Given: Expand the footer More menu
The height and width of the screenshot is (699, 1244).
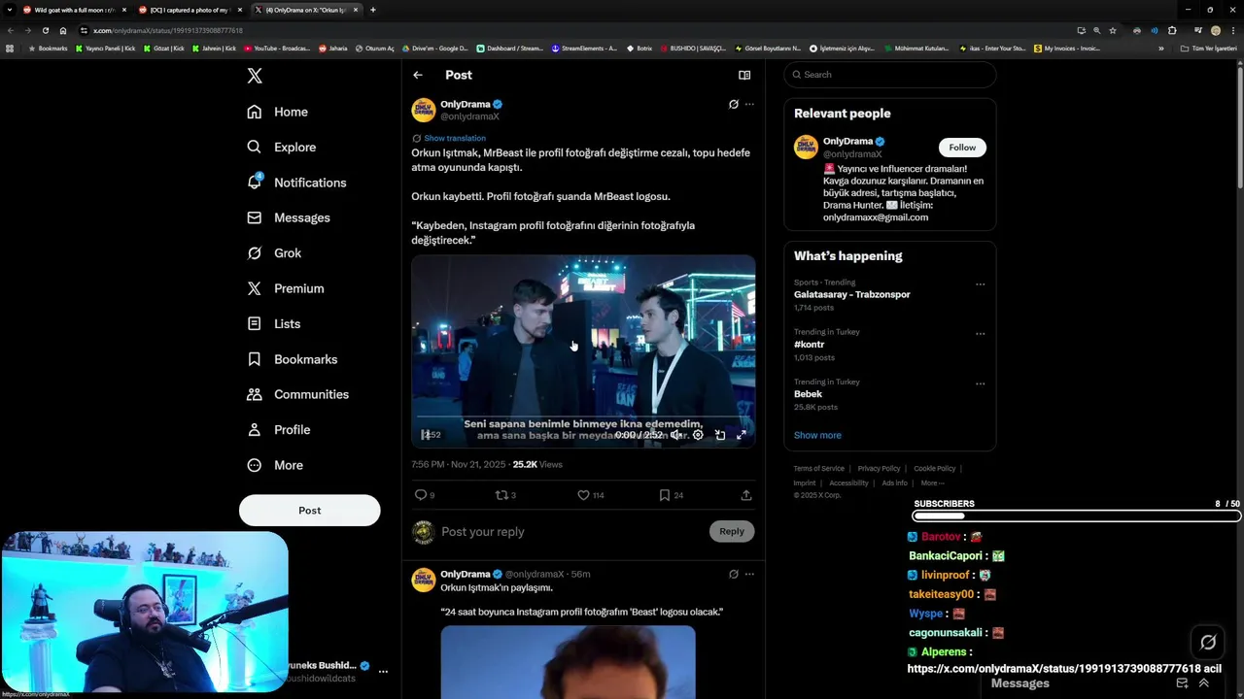Looking at the screenshot, I should point(931,483).
